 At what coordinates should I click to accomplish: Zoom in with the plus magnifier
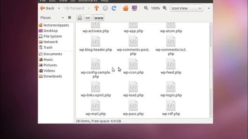(x=165, y=8)
